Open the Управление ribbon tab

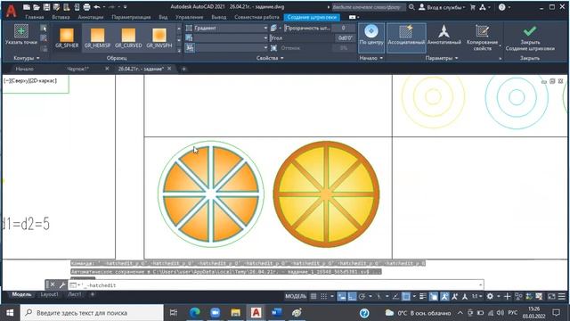(x=189, y=17)
